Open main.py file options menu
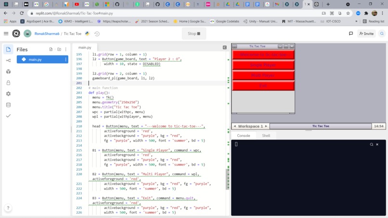The height and width of the screenshot is (218, 388). [65, 59]
